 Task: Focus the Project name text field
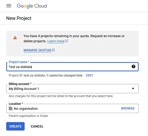(72, 67)
